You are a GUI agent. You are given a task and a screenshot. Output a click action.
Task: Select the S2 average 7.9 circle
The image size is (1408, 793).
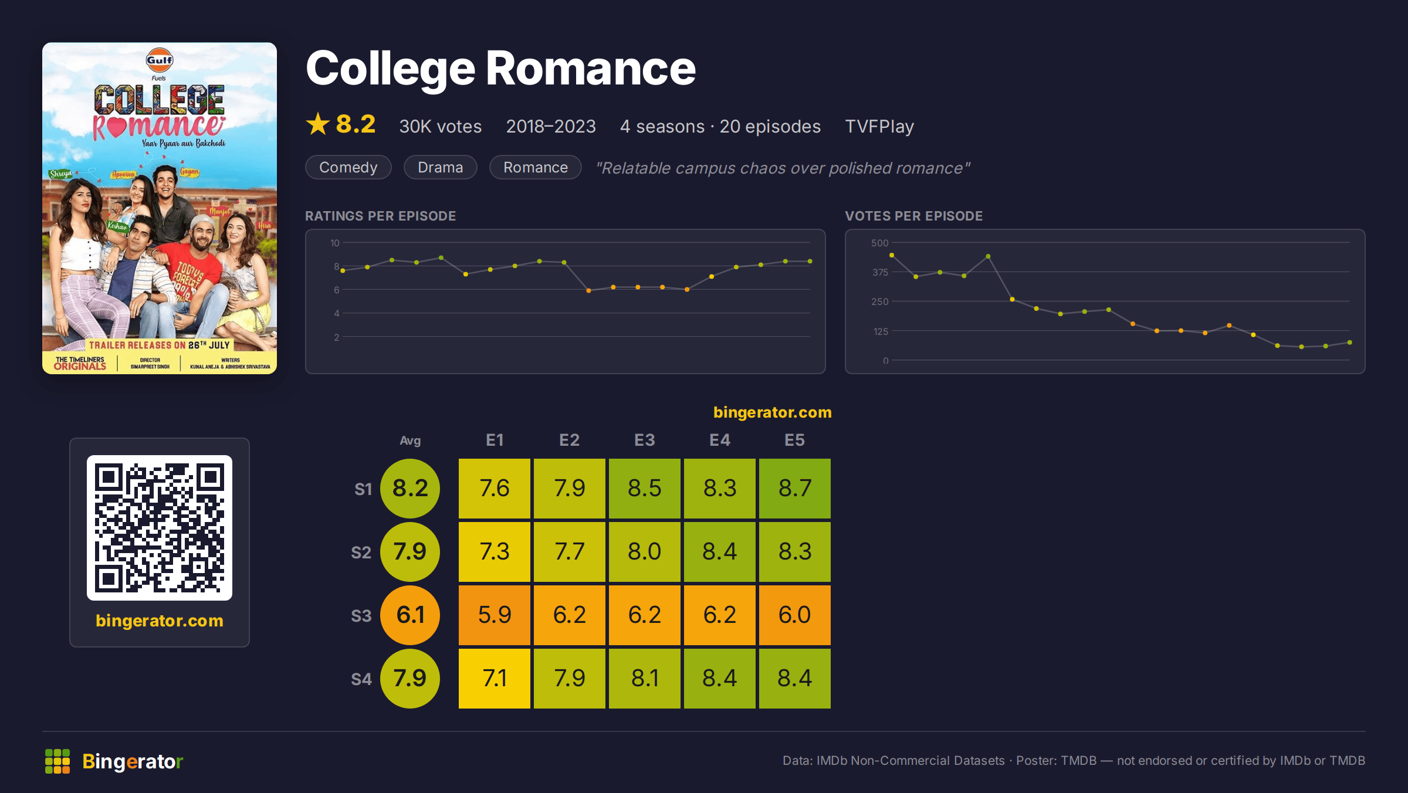coord(410,552)
